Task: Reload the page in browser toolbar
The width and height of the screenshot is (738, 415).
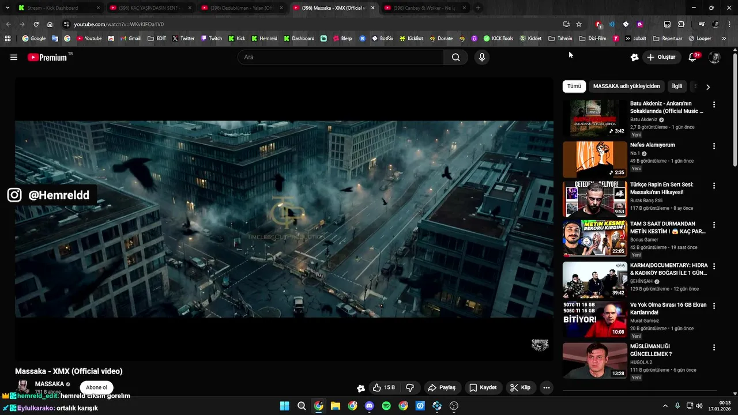Action: click(36, 24)
